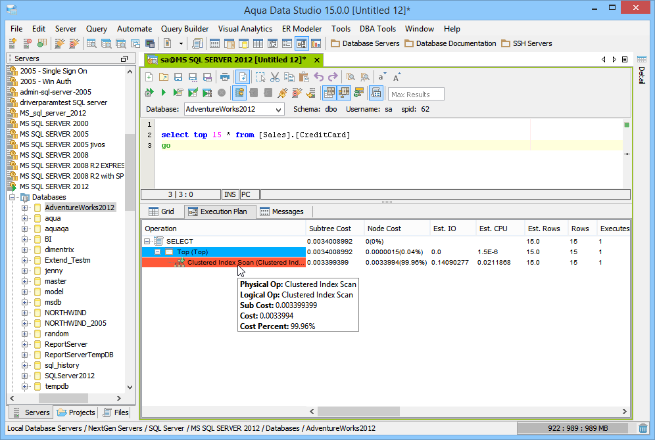Expand the NORTHWIND database node

24,313
